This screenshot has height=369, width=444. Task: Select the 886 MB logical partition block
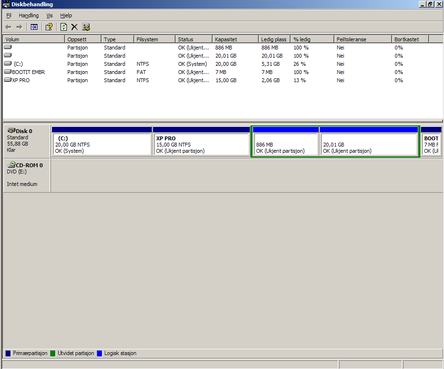tap(285, 144)
